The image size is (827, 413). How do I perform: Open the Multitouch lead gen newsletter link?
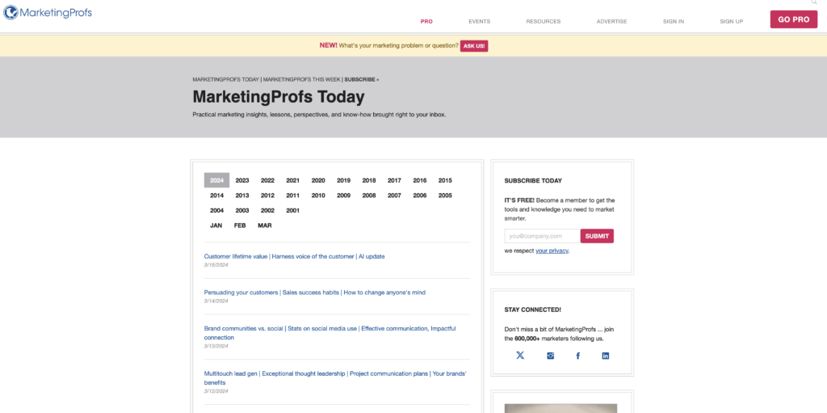(x=335, y=377)
